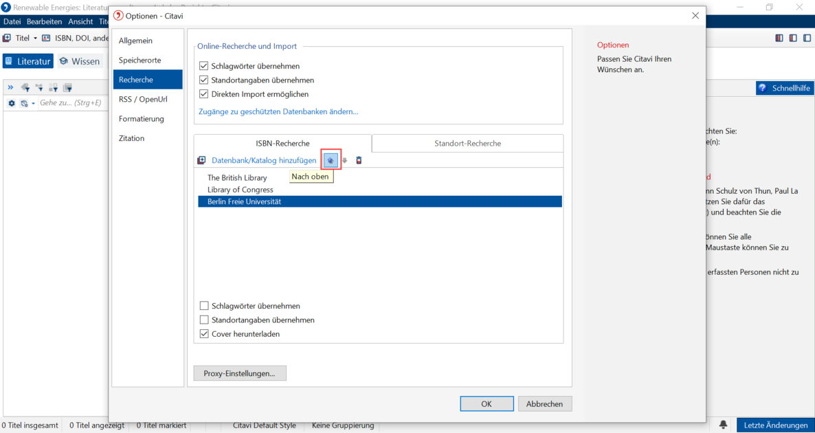The width and height of the screenshot is (815, 433).
Task: Click the add-title icon beside Titel
Action: [x=8, y=38]
